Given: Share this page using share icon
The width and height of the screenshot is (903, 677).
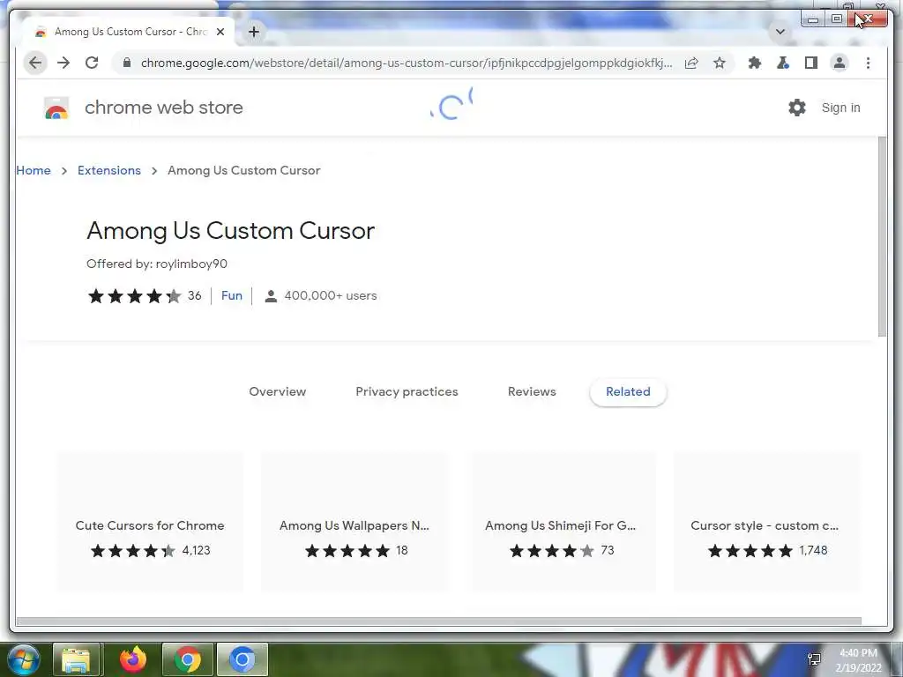Looking at the screenshot, I should (x=691, y=63).
